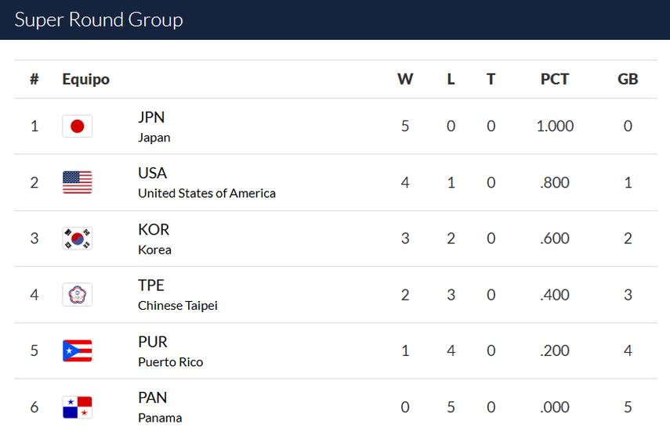Click the Puerto Rico flag icon
This screenshot has width=670, height=438.
77,351
